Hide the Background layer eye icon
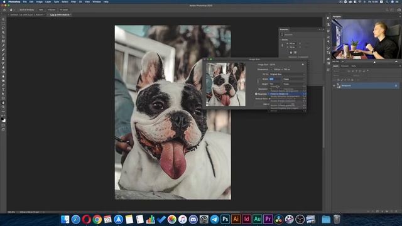402x226 pixels. (334, 85)
